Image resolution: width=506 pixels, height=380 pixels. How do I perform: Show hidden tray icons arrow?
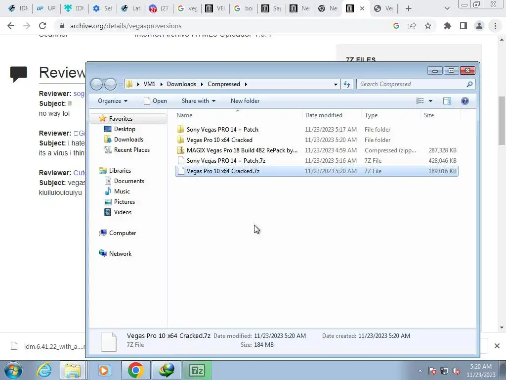420,371
